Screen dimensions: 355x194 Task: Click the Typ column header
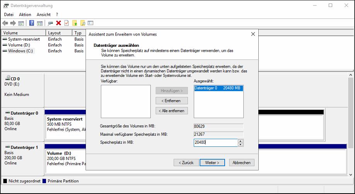[79, 33]
